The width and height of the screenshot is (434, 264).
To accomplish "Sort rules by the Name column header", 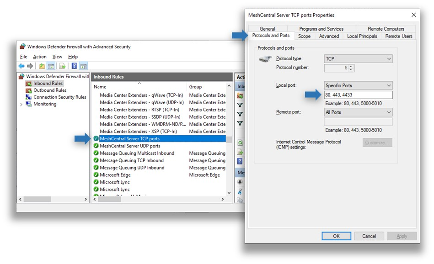I will (139, 86).
